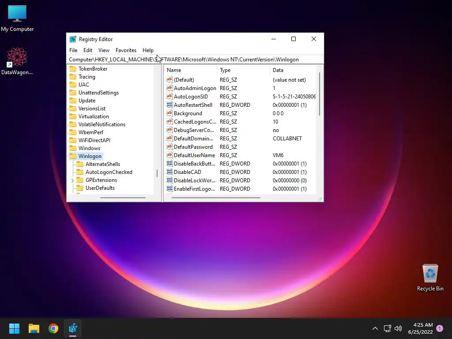Expand the GPExtensions key

pos(73,181)
